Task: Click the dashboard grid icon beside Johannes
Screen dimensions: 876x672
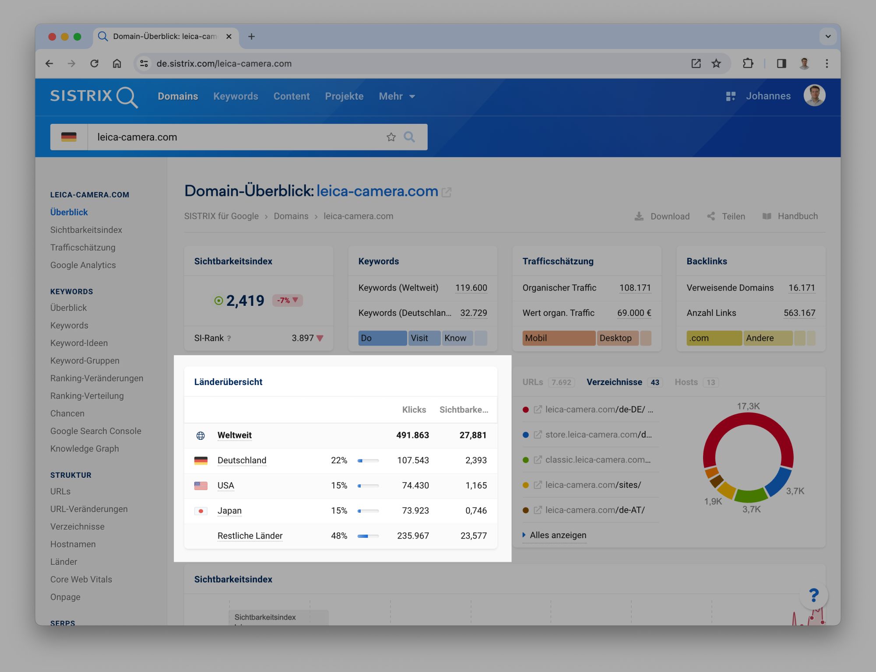Action: coord(731,96)
